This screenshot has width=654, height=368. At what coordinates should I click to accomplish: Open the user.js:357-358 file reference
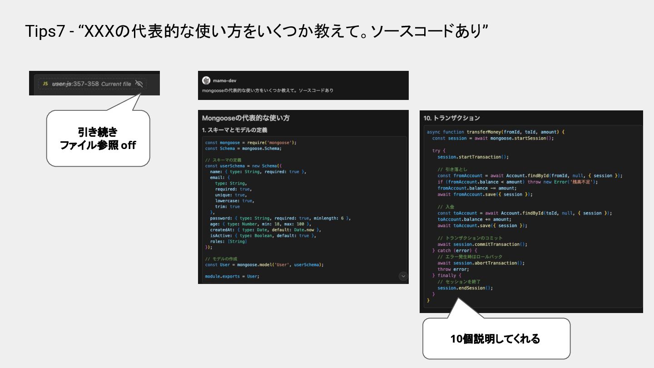[75, 84]
